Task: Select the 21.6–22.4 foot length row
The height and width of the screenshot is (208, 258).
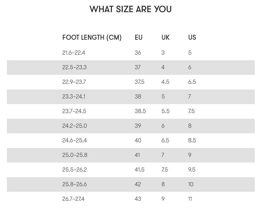Action: click(x=131, y=53)
